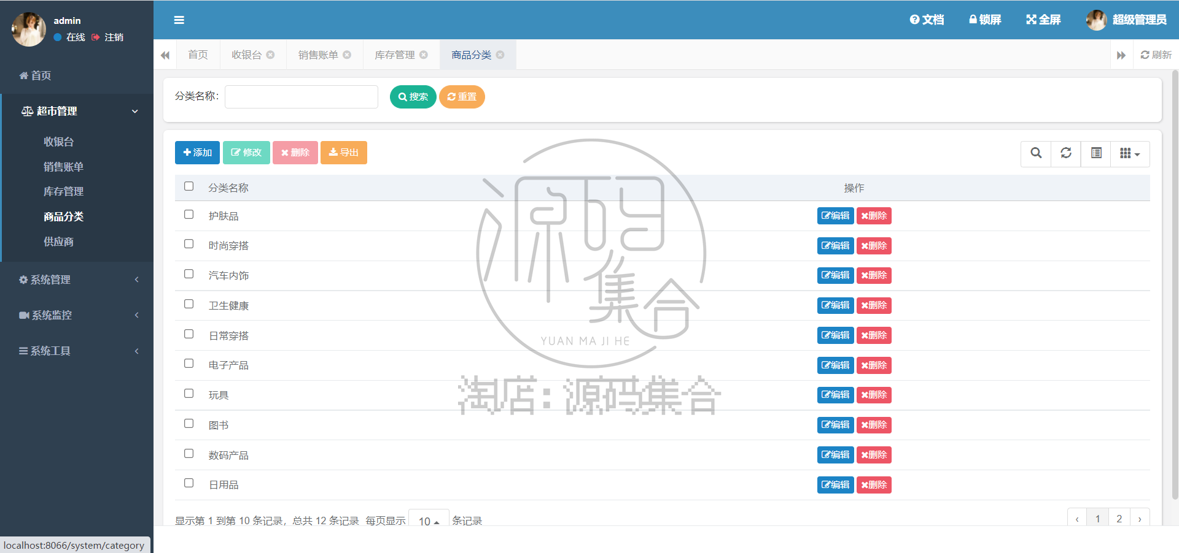The width and height of the screenshot is (1179, 553).
Task: Check the 时尚穿搭 row checkbox
Action: click(x=189, y=244)
